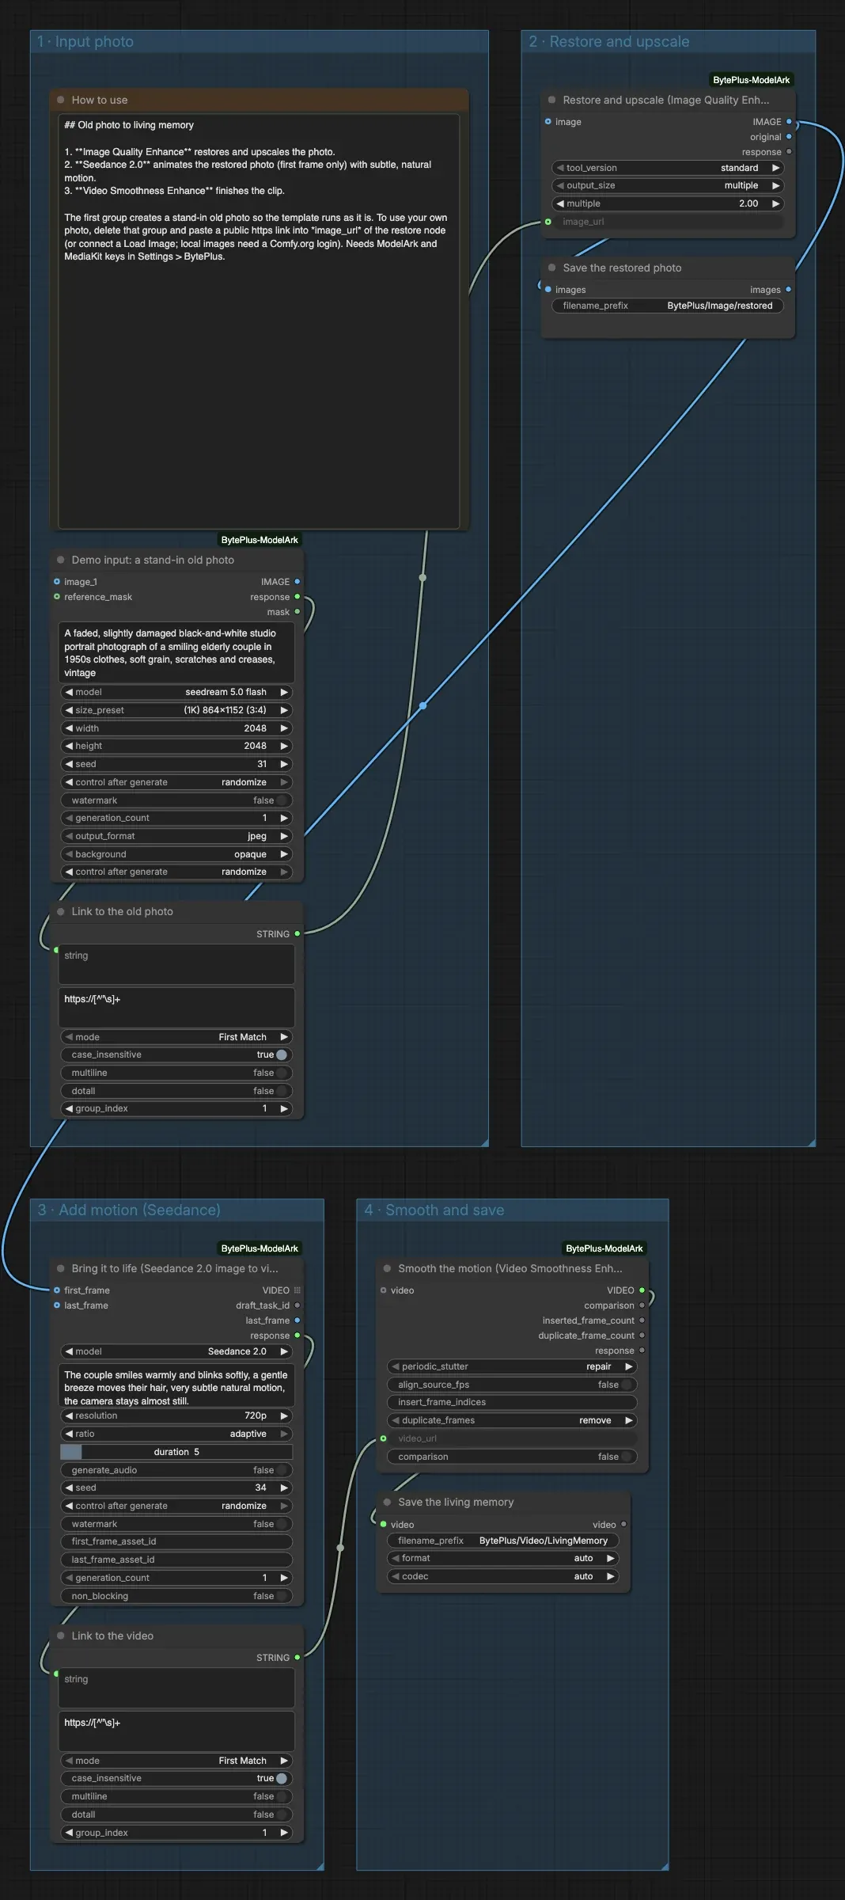Viewport: 845px width, 1900px height.
Task: Collapse the Save the living memory node
Action: tap(388, 1502)
